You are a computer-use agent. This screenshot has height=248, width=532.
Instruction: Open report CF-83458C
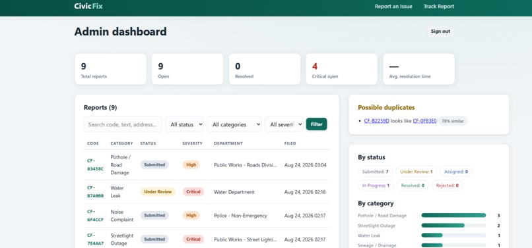95,164
